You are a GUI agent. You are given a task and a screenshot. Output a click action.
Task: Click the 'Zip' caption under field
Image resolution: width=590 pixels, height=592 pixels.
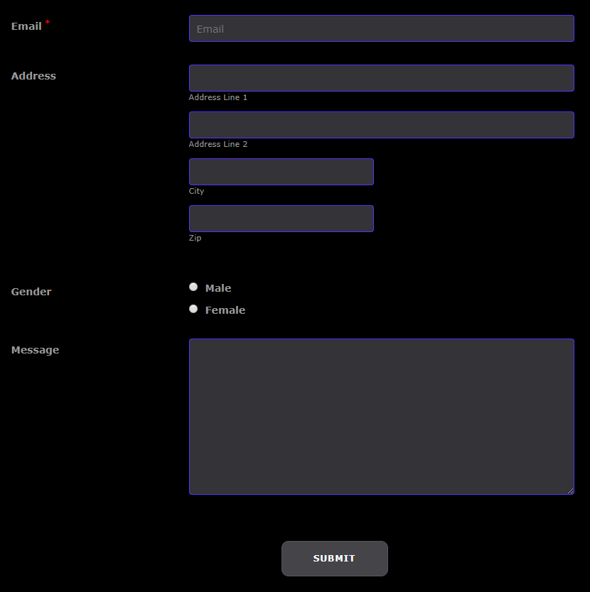[x=195, y=238]
